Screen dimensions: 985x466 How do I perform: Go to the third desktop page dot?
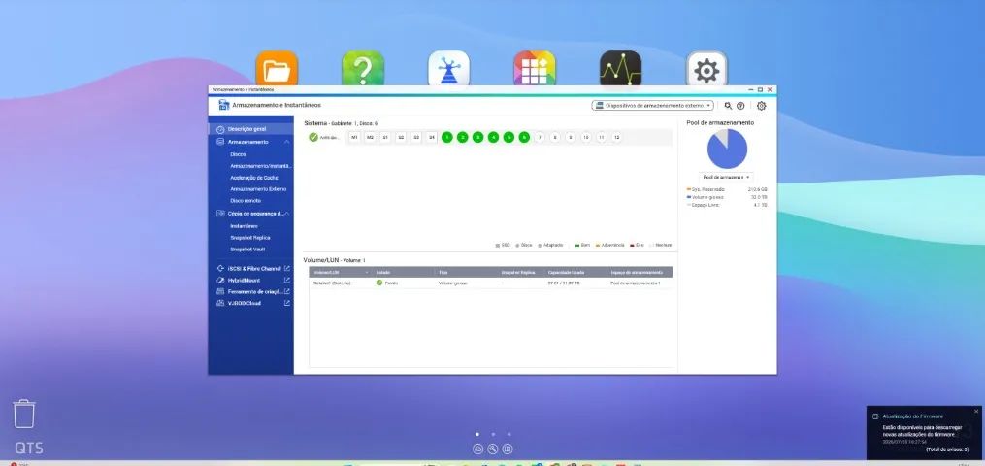509,434
